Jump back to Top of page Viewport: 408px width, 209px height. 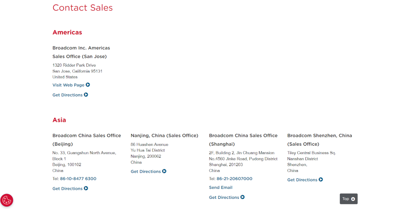click(349, 199)
